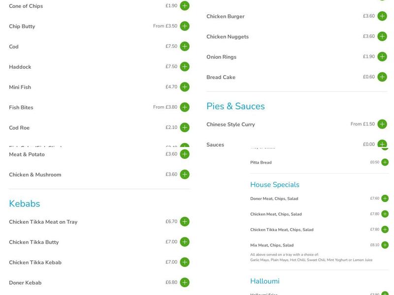The image size is (394, 295).
Task: Select the Chicken Nuggets item name
Action: tap(228, 37)
